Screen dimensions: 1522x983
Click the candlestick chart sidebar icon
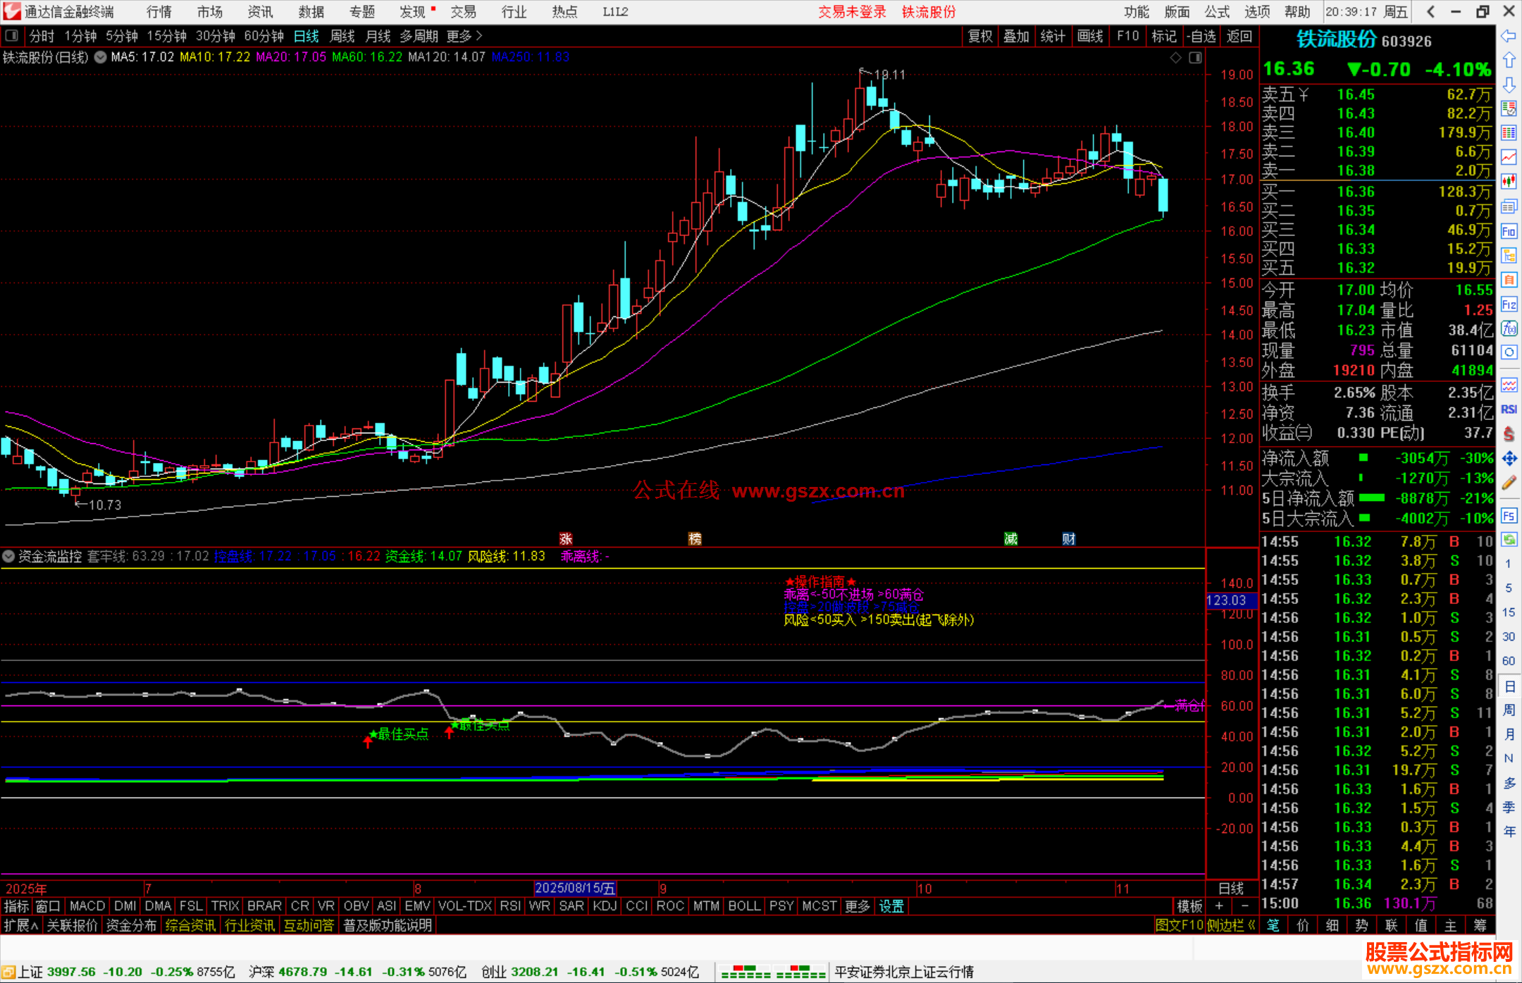point(1509,181)
